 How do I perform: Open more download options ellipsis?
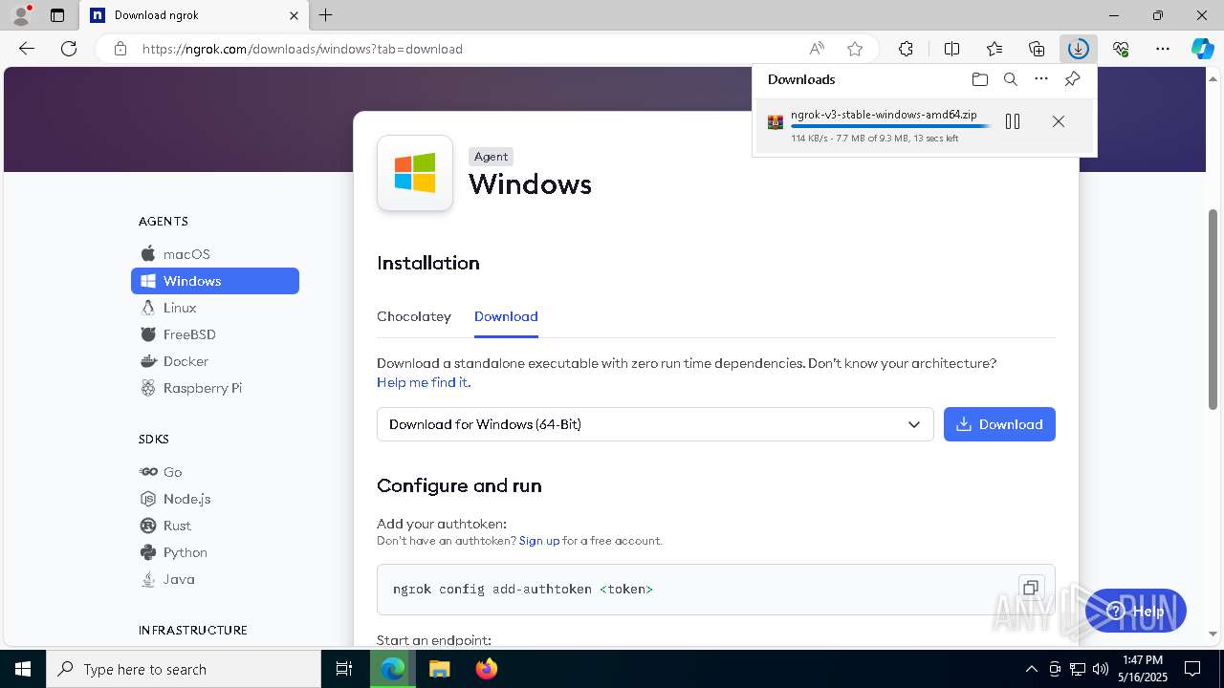coord(1041,79)
